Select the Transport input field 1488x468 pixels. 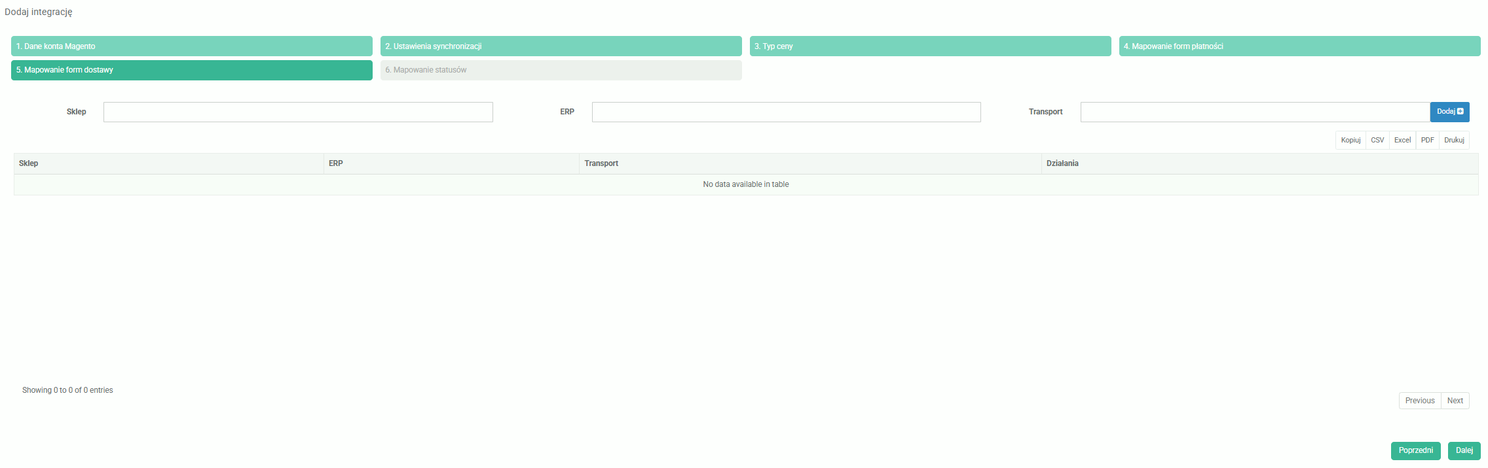[x=1254, y=112]
